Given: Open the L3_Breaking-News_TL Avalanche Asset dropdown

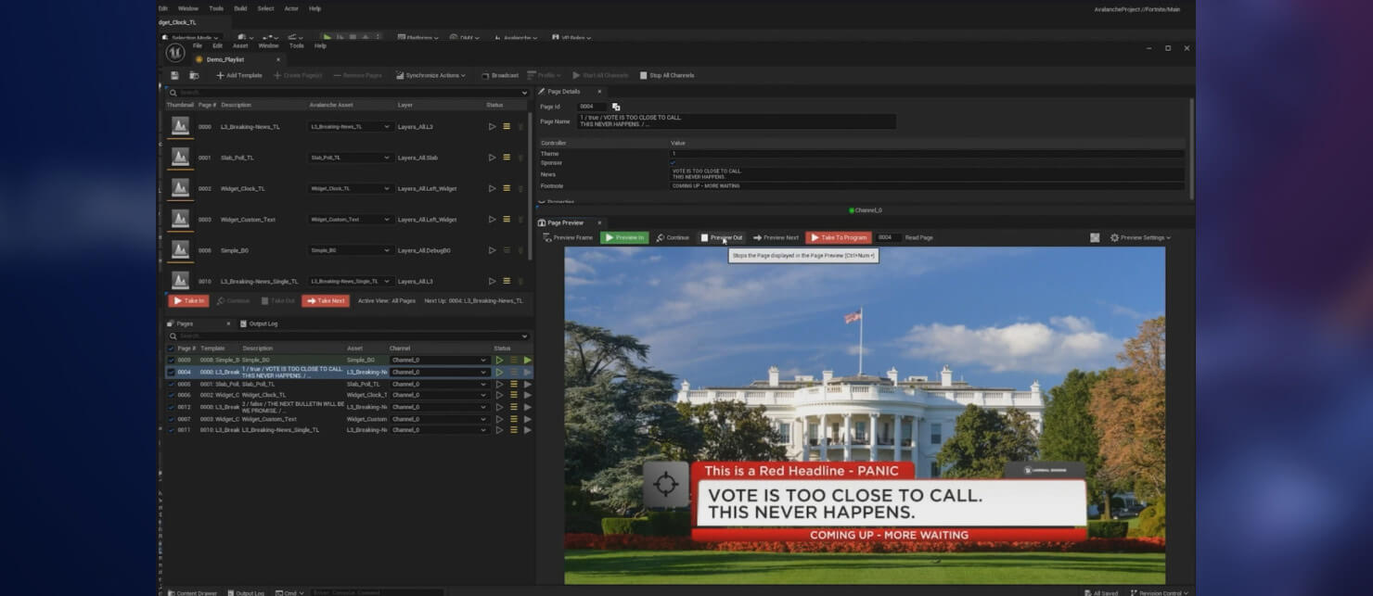Looking at the screenshot, I should [x=350, y=127].
